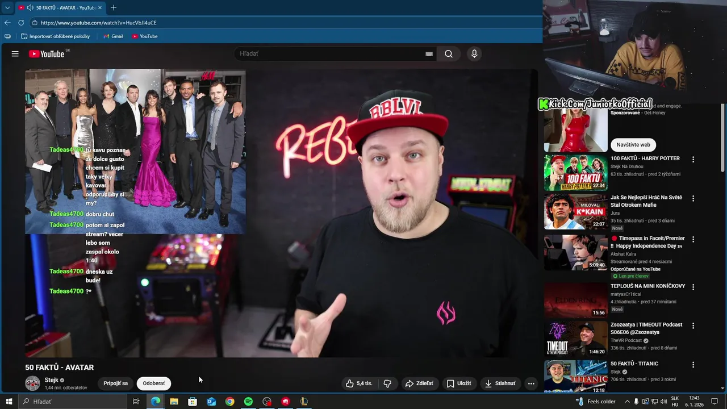This screenshot has width=727, height=409.
Task: Open options for Zsozeatya TIMEOUT Podcast
Action: 693,325
